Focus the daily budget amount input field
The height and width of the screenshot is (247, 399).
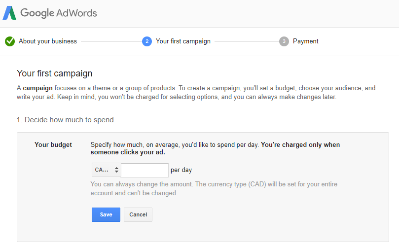point(145,170)
